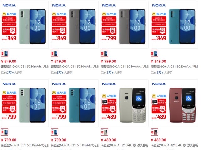Viewport: 201px width, 150px height.
Task: Select small thumbnail under beige Nokia 8210
Action: [105, 132]
